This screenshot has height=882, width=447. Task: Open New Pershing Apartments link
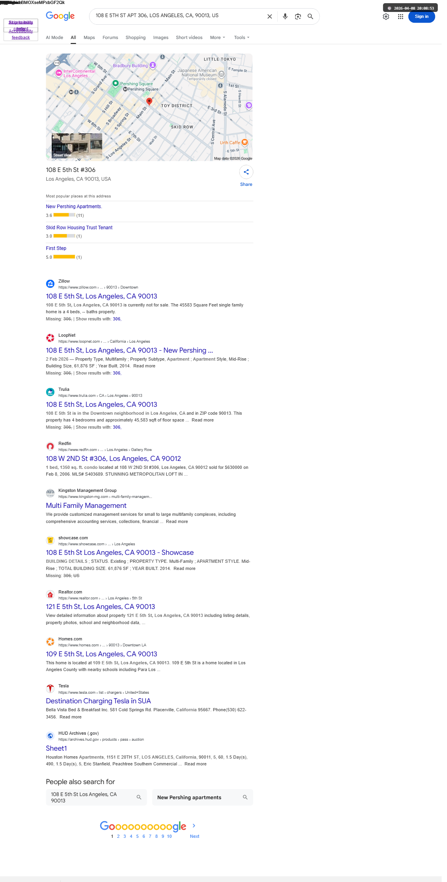click(74, 207)
